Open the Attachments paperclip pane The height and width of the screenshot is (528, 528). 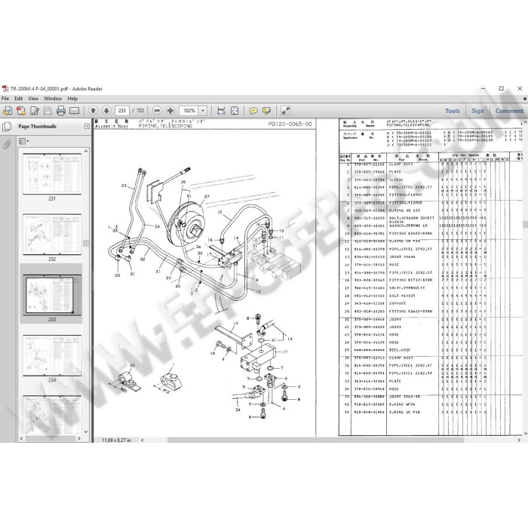pyautogui.click(x=6, y=144)
